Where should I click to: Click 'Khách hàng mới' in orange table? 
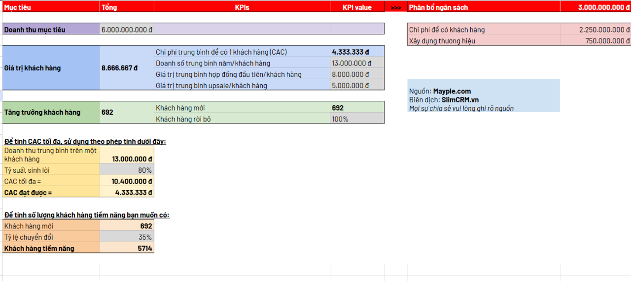point(51,225)
